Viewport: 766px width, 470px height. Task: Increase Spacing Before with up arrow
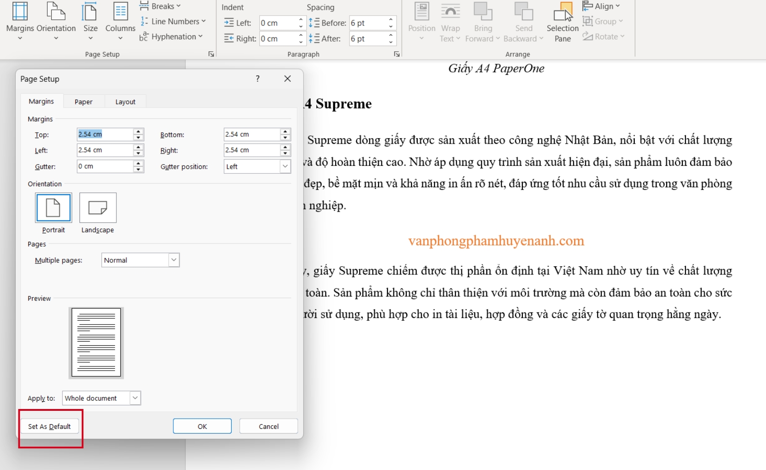pyautogui.click(x=391, y=20)
